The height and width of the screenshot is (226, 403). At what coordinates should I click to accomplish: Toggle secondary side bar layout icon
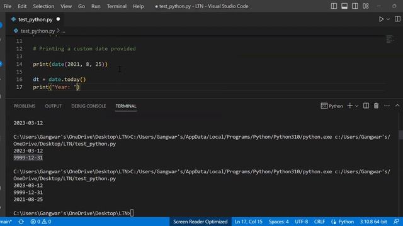point(355,6)
